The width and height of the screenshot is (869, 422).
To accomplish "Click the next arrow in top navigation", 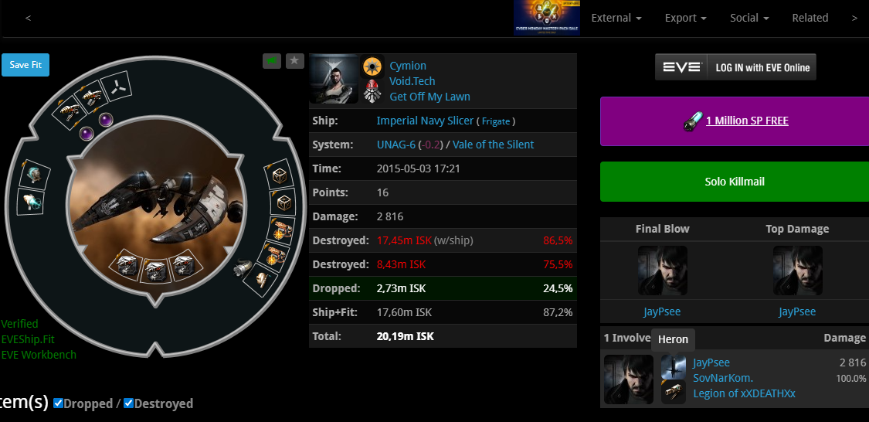I will tap(854, 18).
